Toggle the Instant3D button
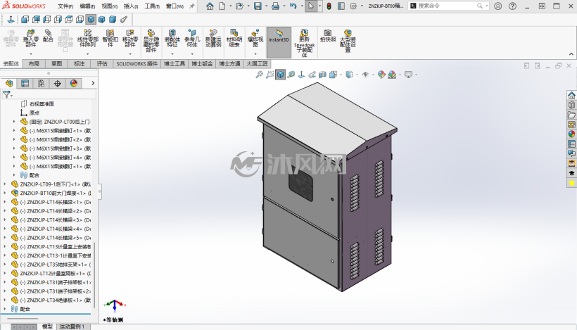 279,42
